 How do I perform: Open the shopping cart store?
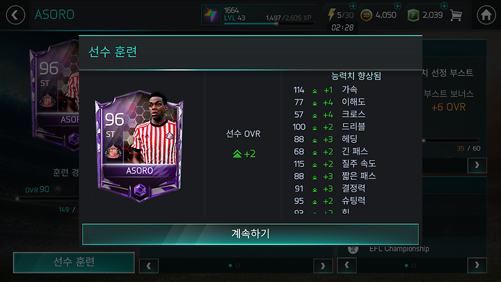click(x=456, y=15)
